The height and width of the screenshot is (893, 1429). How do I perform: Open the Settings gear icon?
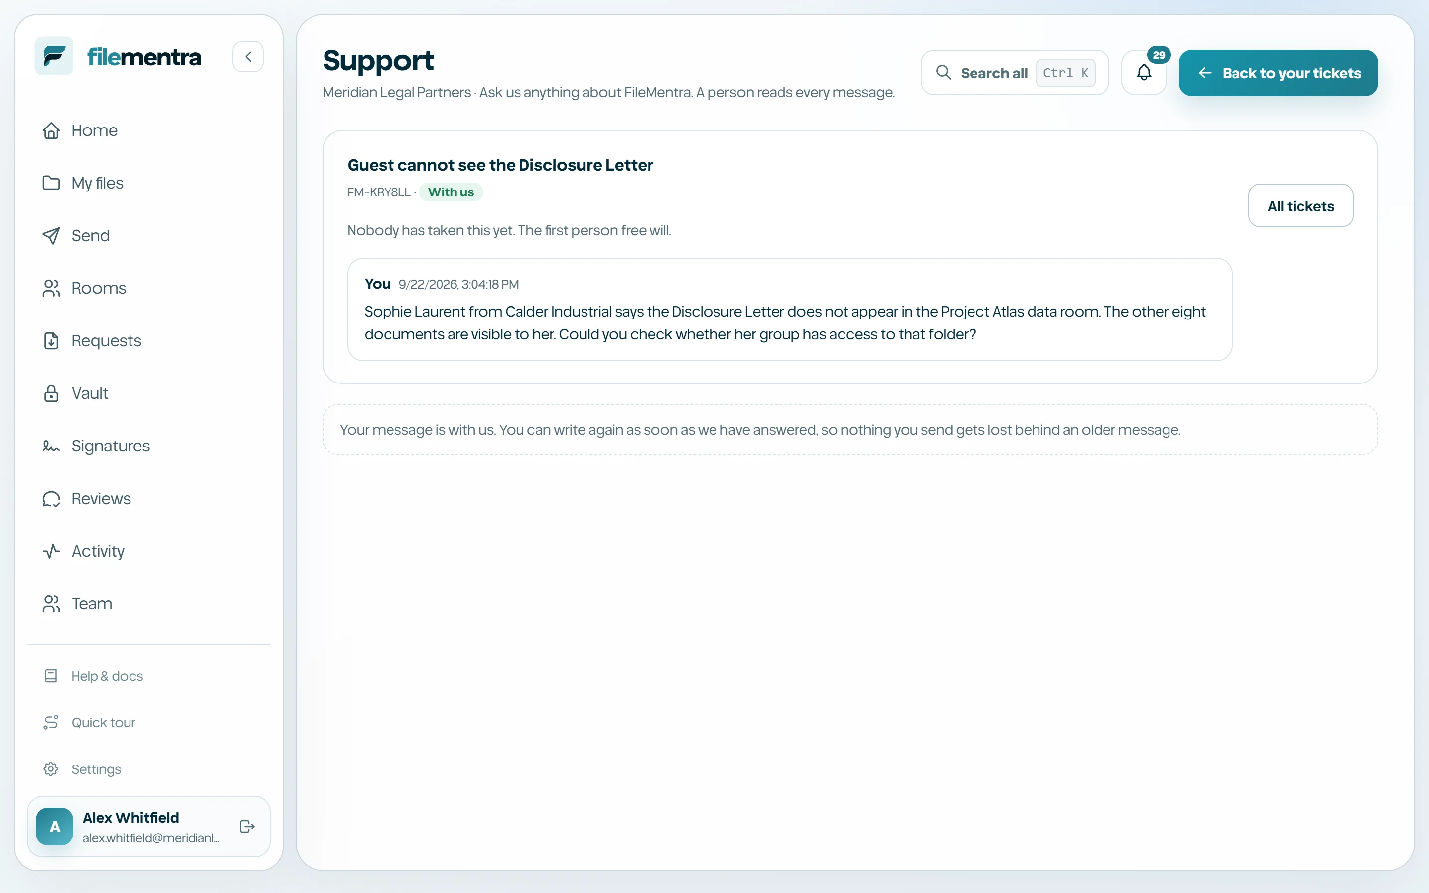(51, 769)
